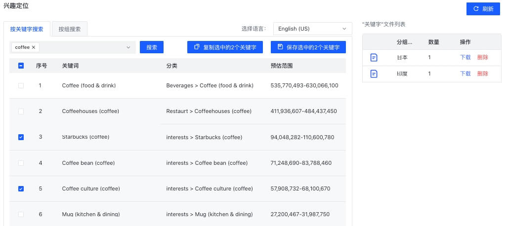
Task: Click estimate 94,048,282-110,600,780
Action: point(302,137)
